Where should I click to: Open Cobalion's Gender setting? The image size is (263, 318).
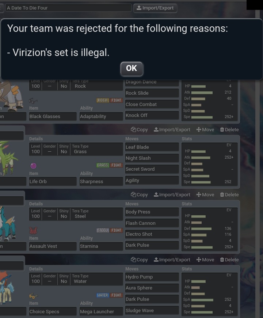coord(50,214)
